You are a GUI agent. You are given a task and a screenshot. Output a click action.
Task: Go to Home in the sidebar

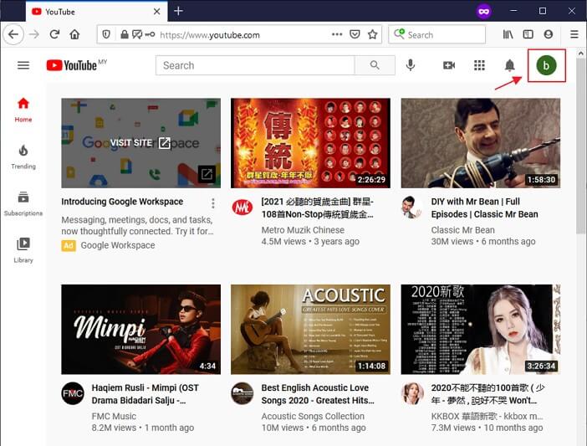23,110
